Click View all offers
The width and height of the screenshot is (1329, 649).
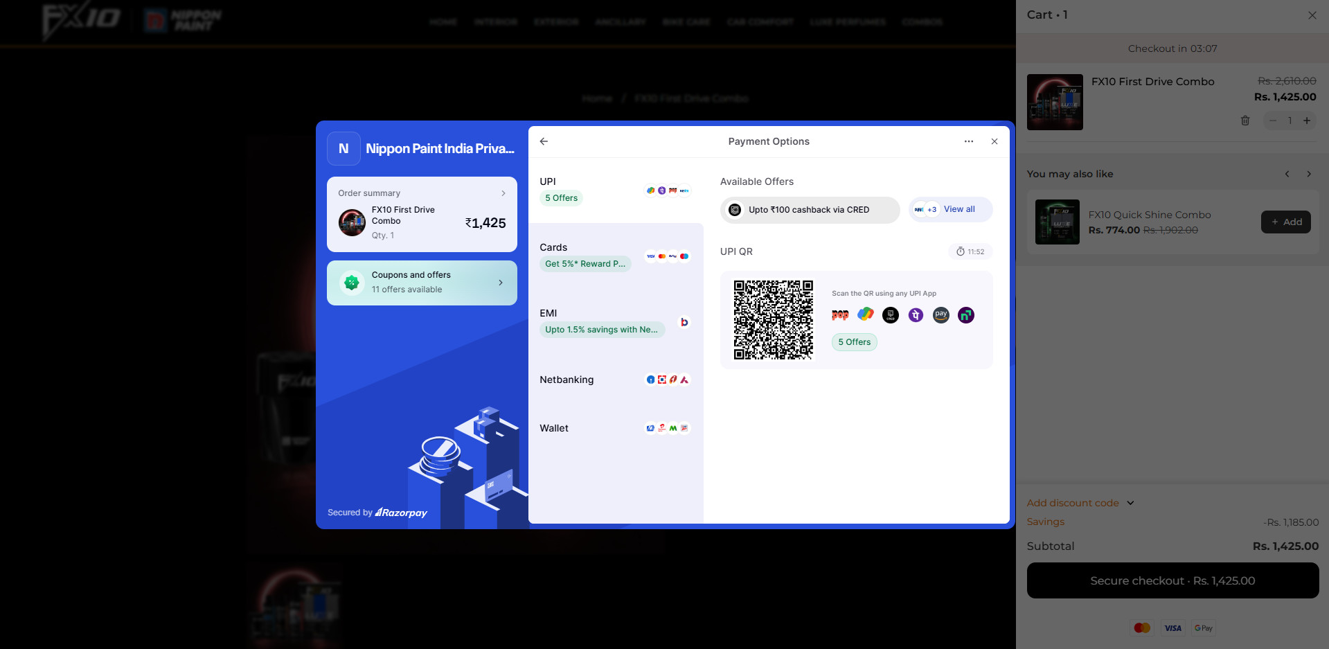[x=959, y=209]
